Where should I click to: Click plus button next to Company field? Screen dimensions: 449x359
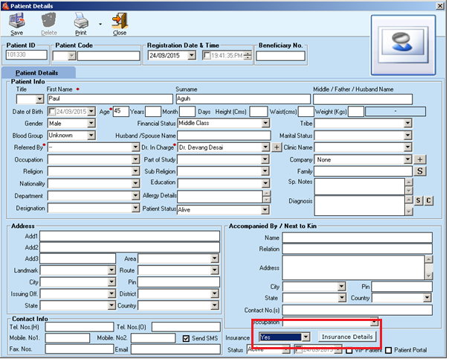tap(419, 159)
